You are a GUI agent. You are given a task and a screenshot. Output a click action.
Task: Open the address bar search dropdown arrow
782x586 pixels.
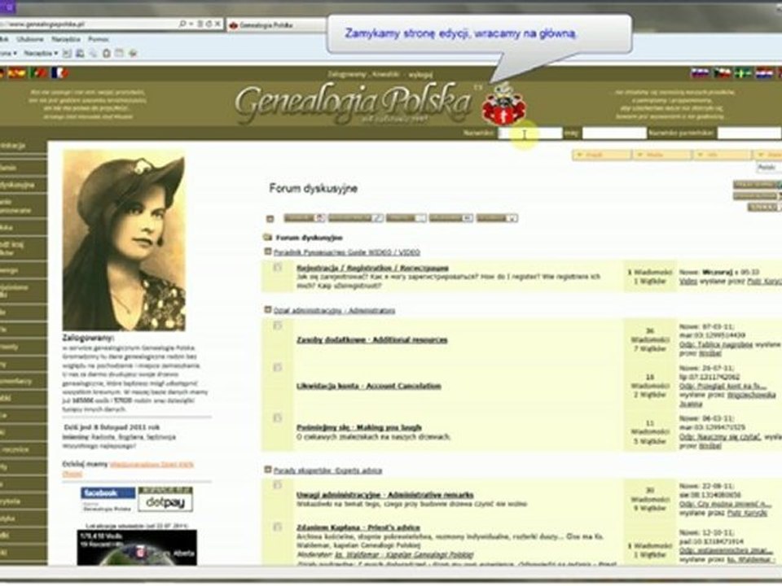(191, 24)
